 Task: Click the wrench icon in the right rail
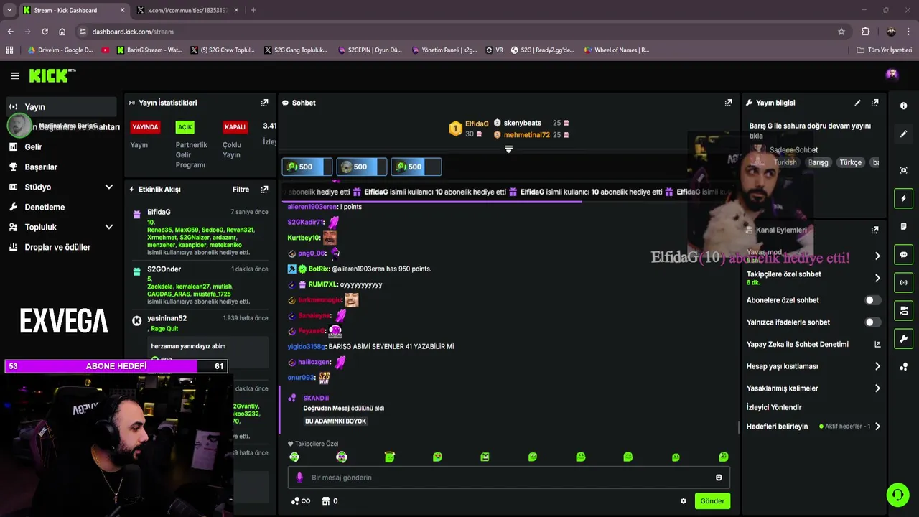pyautogui.click(x=903, y=338)
